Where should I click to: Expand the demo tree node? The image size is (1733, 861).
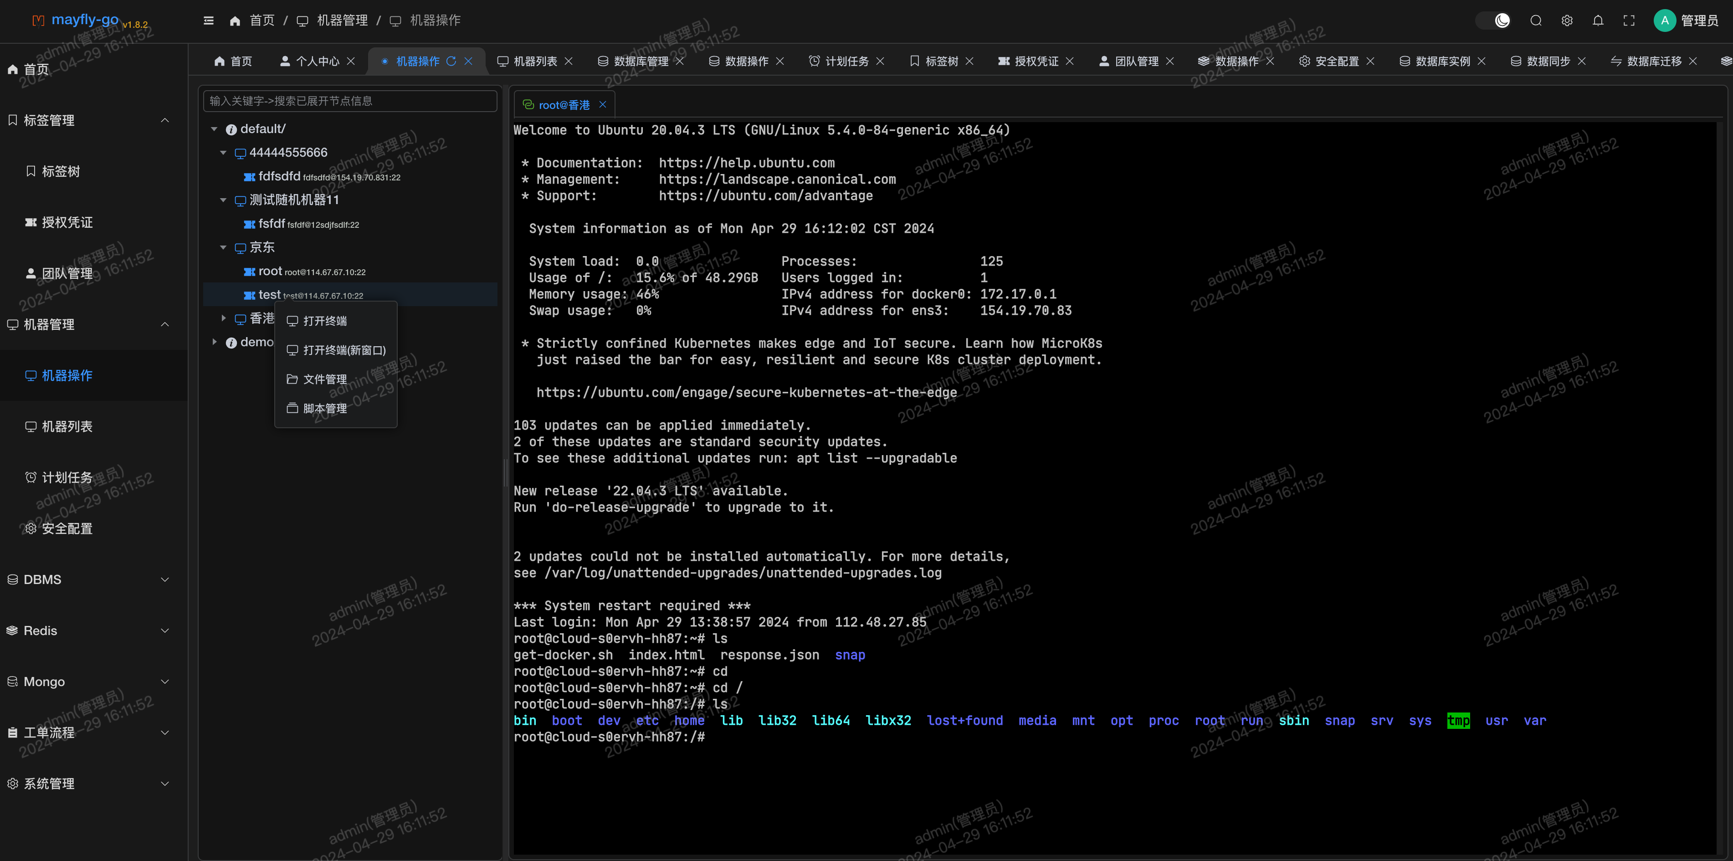[x=214, y=342]
